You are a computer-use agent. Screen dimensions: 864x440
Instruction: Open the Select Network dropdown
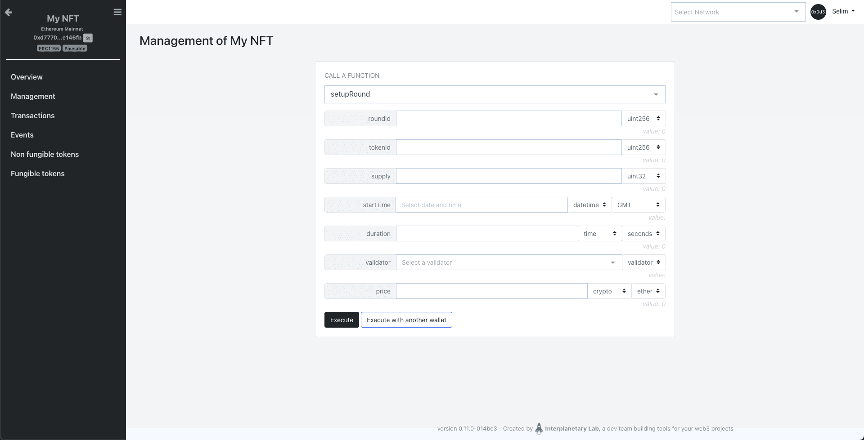[x=738, y=12]
